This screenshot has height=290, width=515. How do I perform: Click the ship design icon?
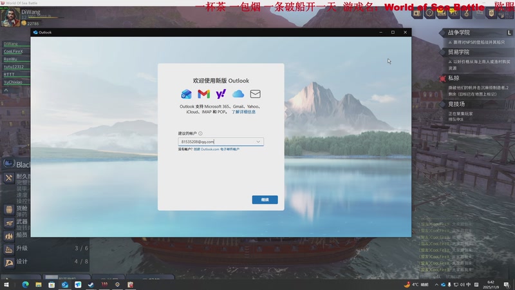(9, 262)
